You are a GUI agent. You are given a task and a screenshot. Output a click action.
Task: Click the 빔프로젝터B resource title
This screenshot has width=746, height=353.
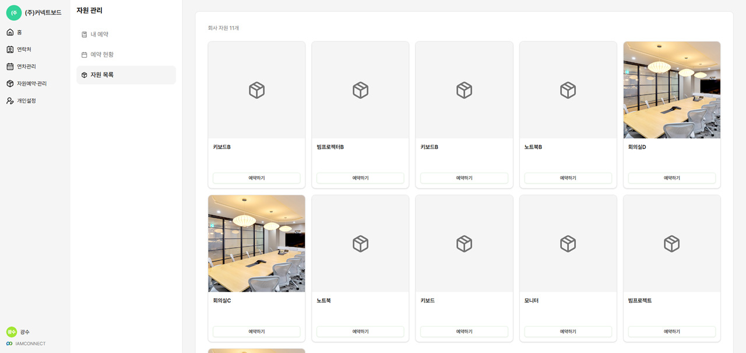pos(330,147)
